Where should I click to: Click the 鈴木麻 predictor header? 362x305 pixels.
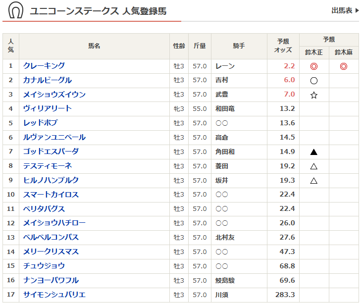344,52
